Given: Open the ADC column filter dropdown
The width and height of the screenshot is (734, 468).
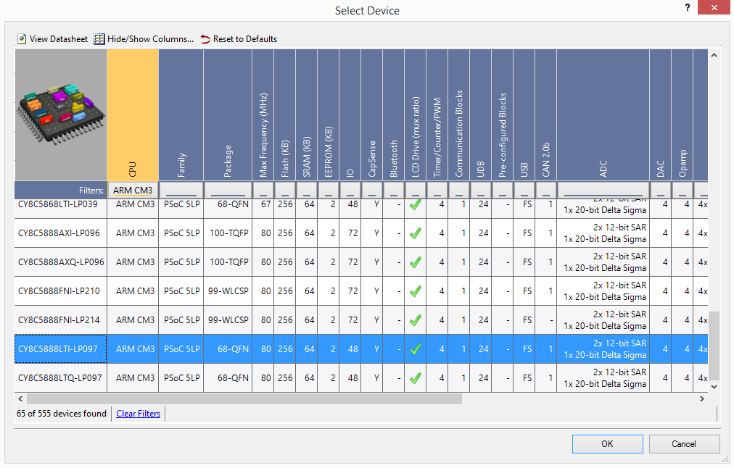Looking at the screenshot, I should click(603, 191).
